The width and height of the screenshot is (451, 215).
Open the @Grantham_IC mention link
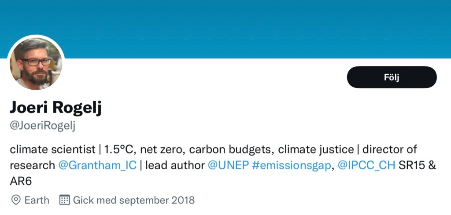tap(99, 165)
